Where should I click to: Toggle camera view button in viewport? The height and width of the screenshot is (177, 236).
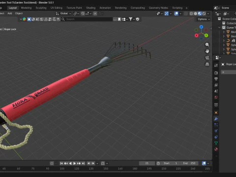click(207, 58)
